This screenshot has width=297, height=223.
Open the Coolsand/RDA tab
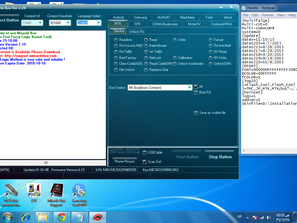click(x=221, y=24)
